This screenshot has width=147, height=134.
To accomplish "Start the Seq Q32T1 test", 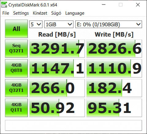I will pos(16,48).
